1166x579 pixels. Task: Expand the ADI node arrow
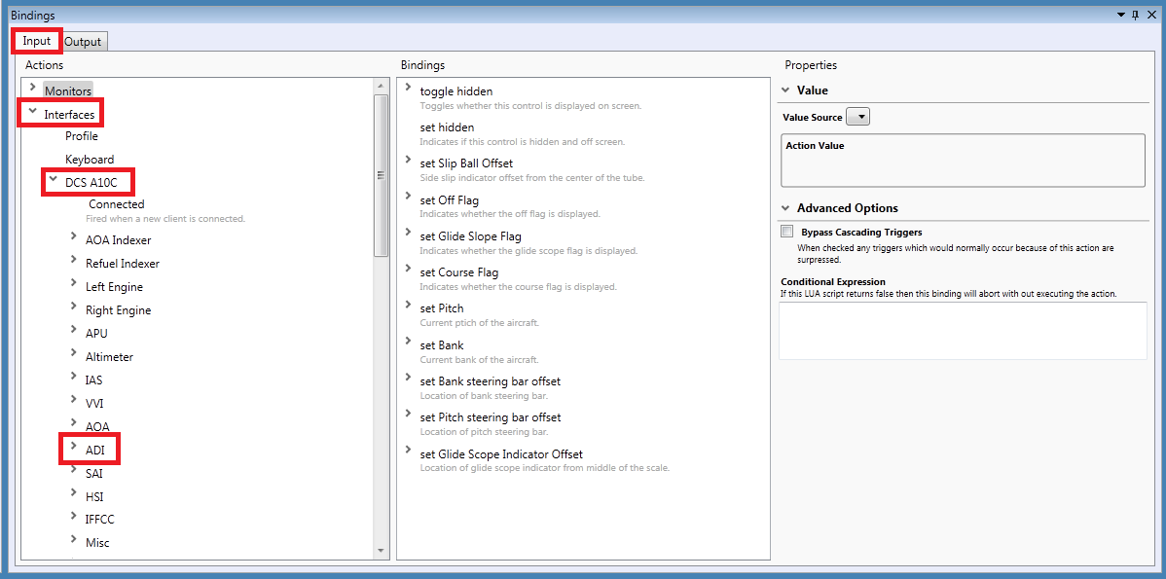[x=74, y=446]
